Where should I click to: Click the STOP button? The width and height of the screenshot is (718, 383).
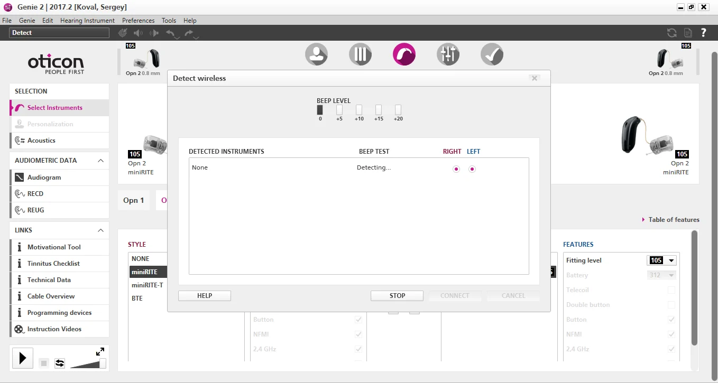pos(397,296)
